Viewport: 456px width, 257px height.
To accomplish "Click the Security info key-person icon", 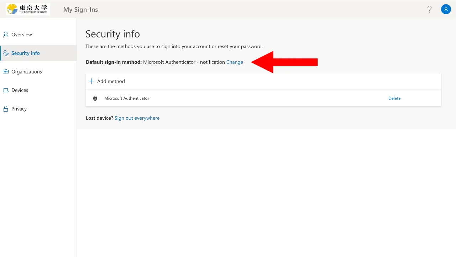I will pyautogui.click(x=6, y=53).
